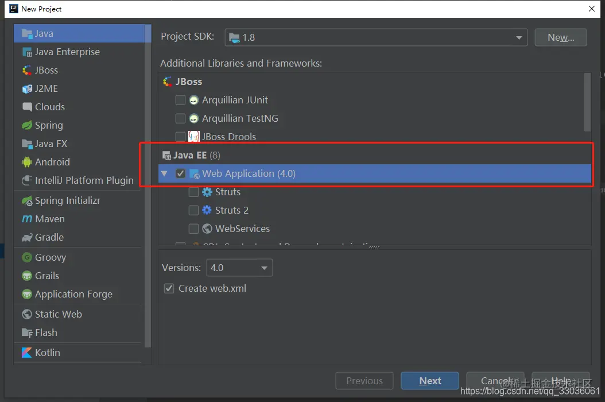605x402 pixels.
Task: Click the Spring leaf icon
Action: tap(27, 125)
